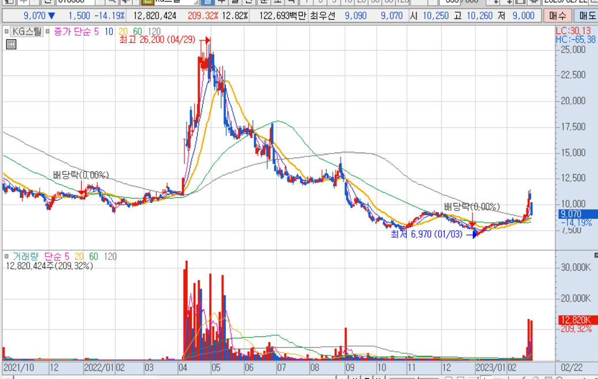Open the data table grid icon under KG스틸

(x=11, y=44)
